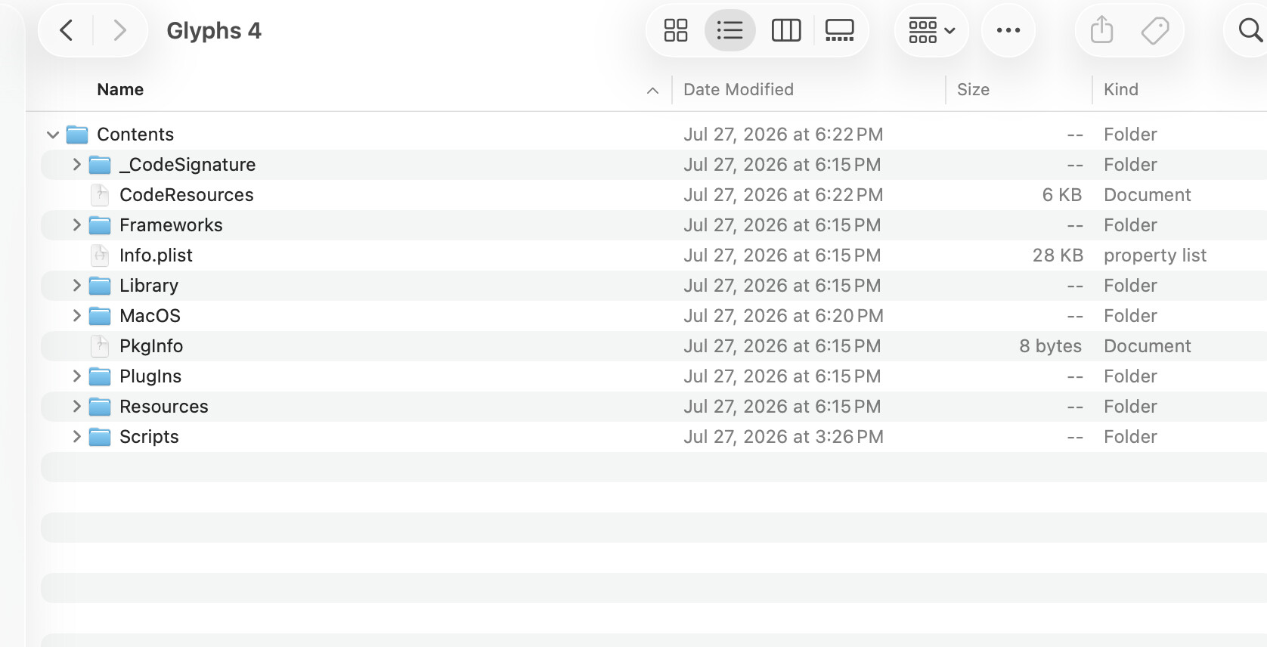Switch to gallery view
Image resolution: width=1267 pixels, height=647 pixels.
[x=839, y=30]
